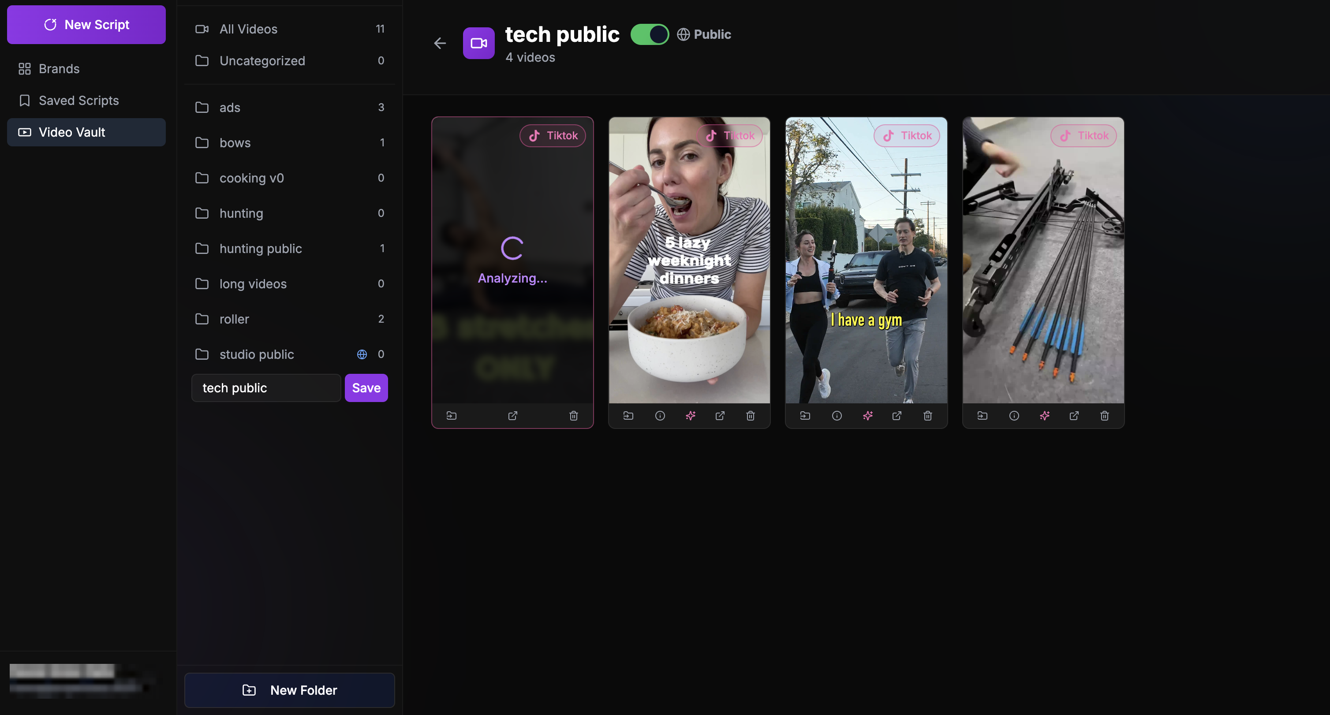Viewport: 1330px width, 715px height.
Task: Click the globe icon on studio public folder
Action: click(x=362, y=354)
